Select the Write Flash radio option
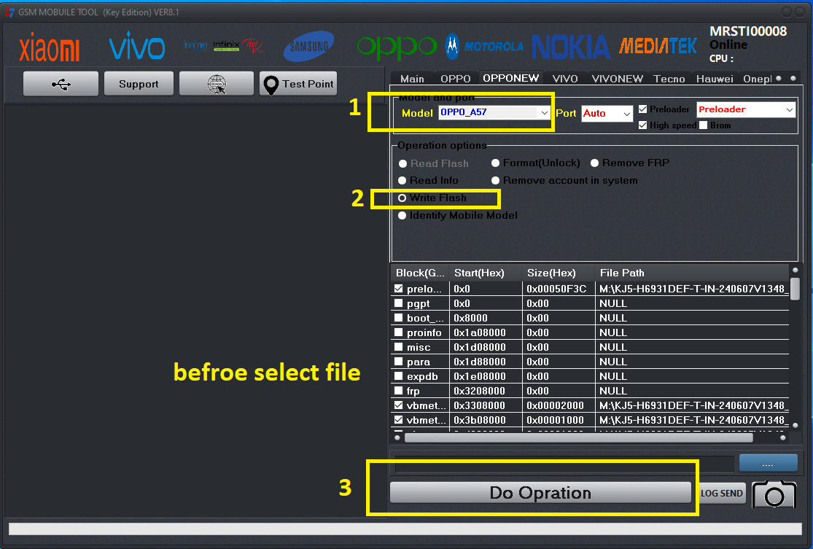This screenshot has height=549, width=813. point(402,198)
